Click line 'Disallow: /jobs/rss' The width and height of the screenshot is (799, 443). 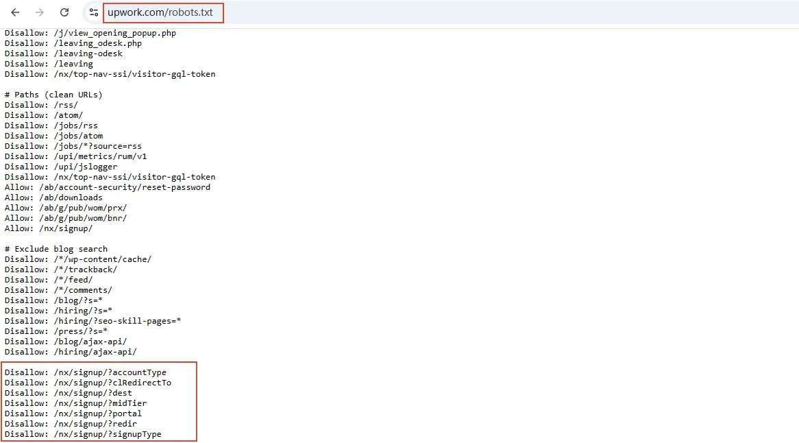point(51,125)
